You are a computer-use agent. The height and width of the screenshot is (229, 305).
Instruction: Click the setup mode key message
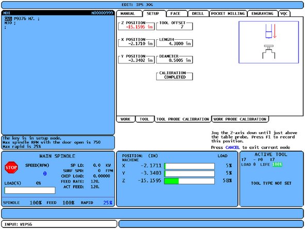coord(32,138)
